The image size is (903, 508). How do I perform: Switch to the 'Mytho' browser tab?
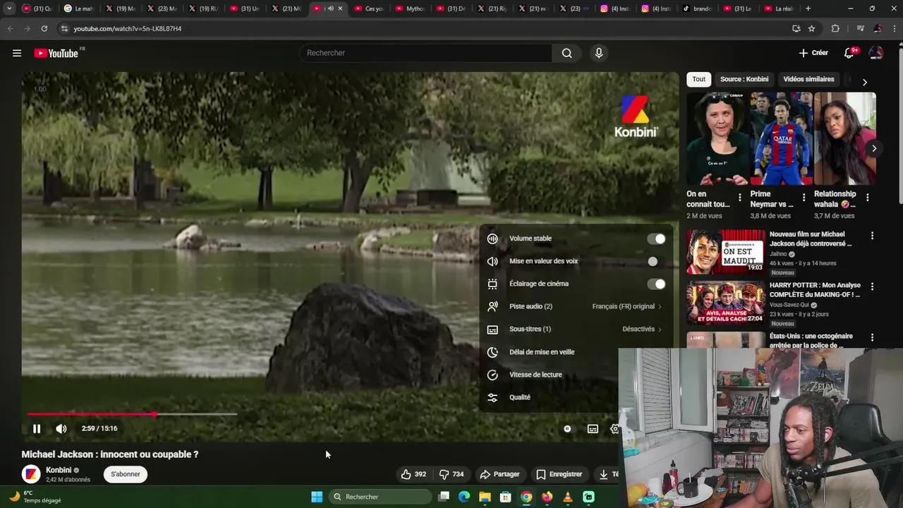410,8
